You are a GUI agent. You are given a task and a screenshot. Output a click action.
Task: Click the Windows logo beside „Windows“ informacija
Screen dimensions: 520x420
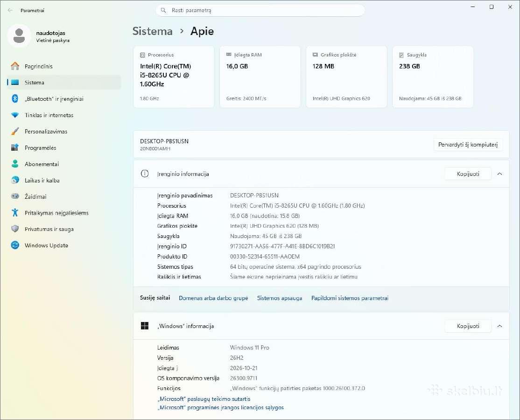click(145, 326)
